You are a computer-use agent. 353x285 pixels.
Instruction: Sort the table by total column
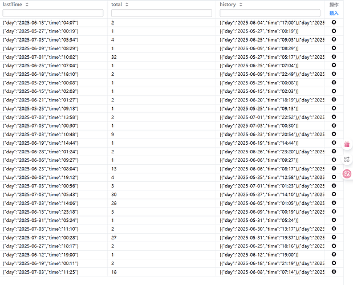coord(126,5)
